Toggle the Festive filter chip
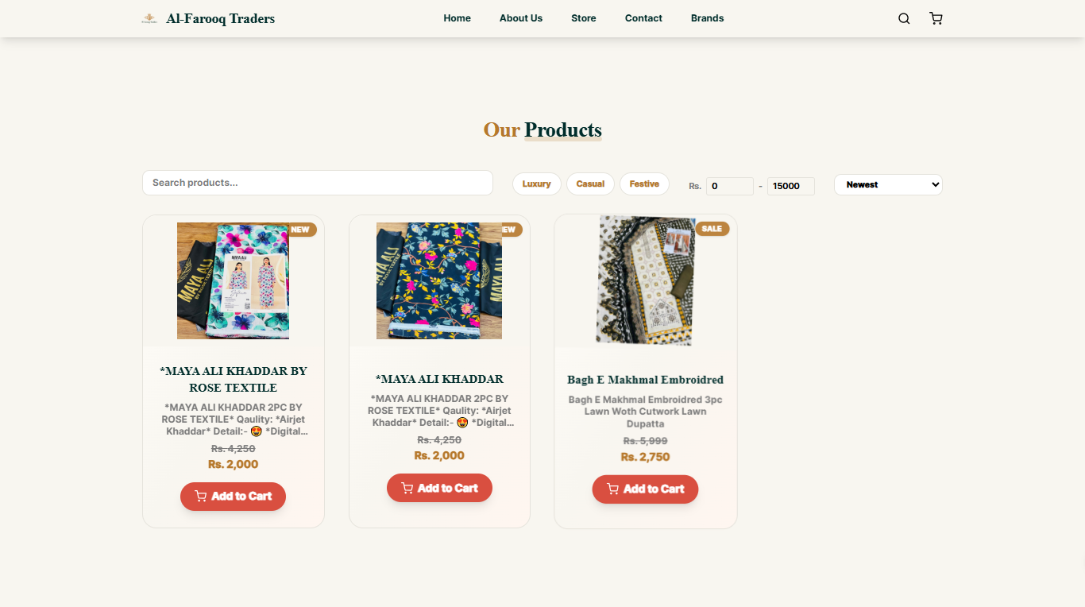The image size is (1085, 607). (644, 184)
